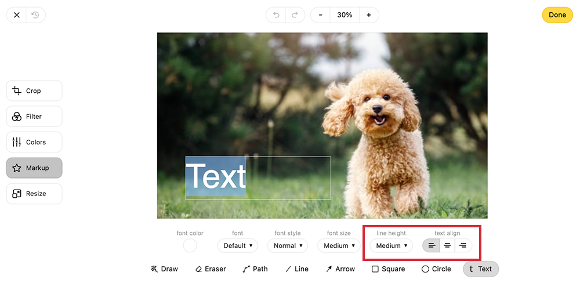Expand the line height dropdown
This screenshot has height=283, width=580.
tap(391, 246)
